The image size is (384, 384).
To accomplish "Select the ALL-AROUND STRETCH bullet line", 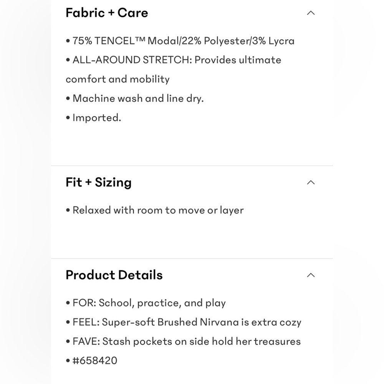I will click(174, 60).
